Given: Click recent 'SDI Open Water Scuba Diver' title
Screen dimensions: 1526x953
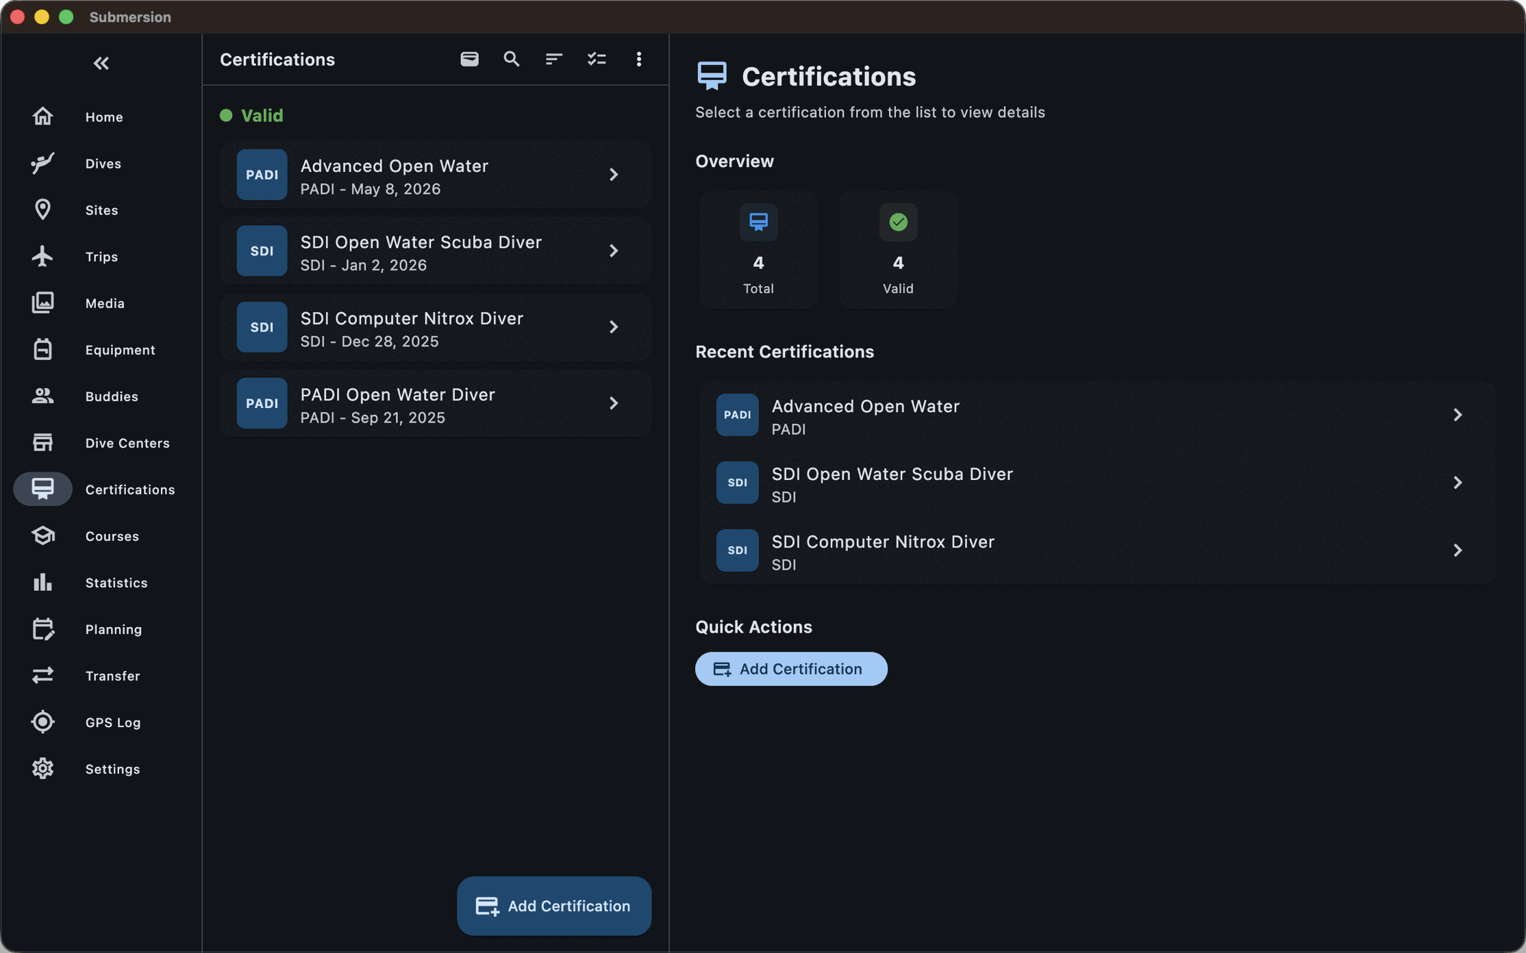Looking at the screenshot, I should point(892,474).
